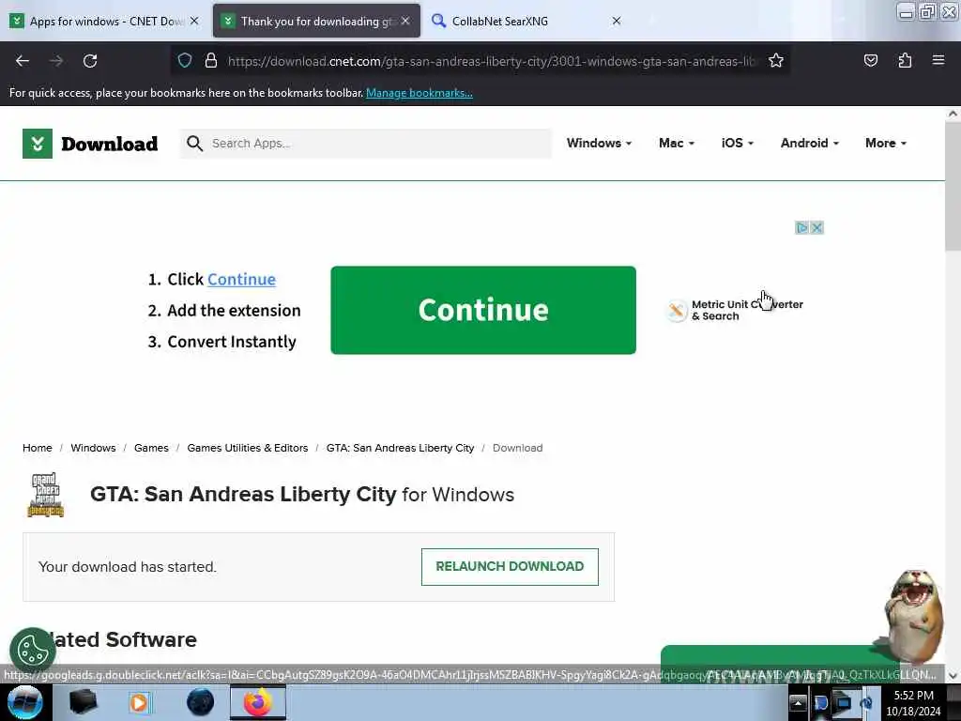Click the CNET Download green logo icon
Image resolution: width=961 pixels, height=721 pixels.
coord(38,144)
